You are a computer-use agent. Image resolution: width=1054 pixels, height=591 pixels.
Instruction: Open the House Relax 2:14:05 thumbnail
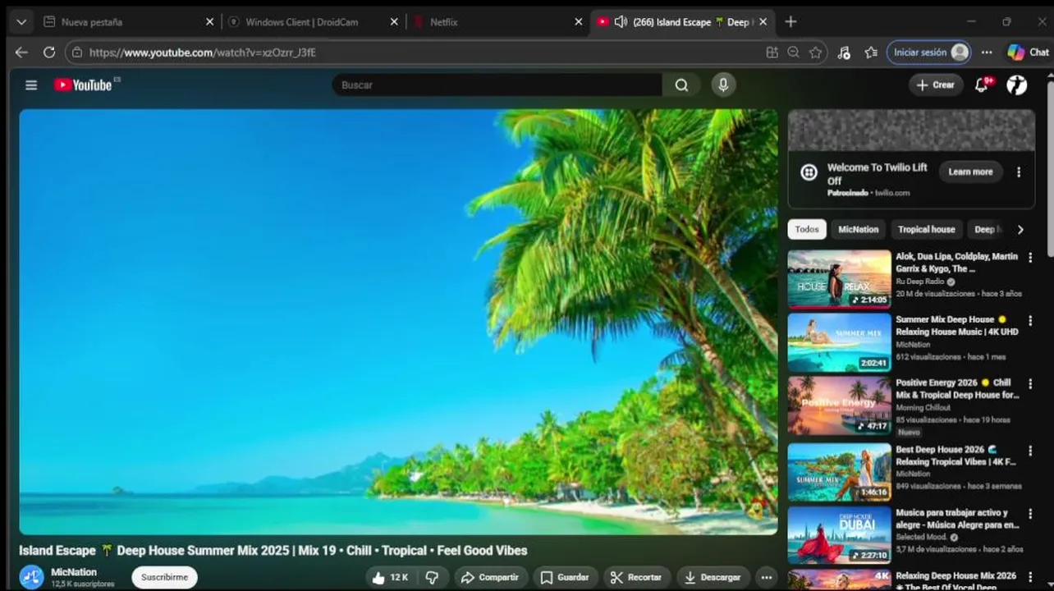tap(839, 279)
